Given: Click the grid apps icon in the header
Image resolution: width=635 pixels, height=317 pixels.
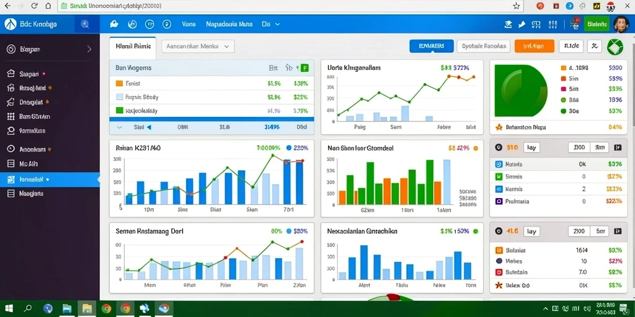Looking at the screenshot, I should 553,25.
